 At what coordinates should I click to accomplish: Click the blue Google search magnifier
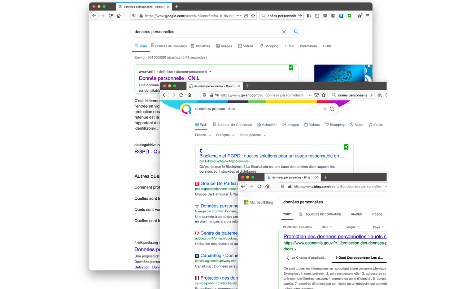click(x=296, y=32)
